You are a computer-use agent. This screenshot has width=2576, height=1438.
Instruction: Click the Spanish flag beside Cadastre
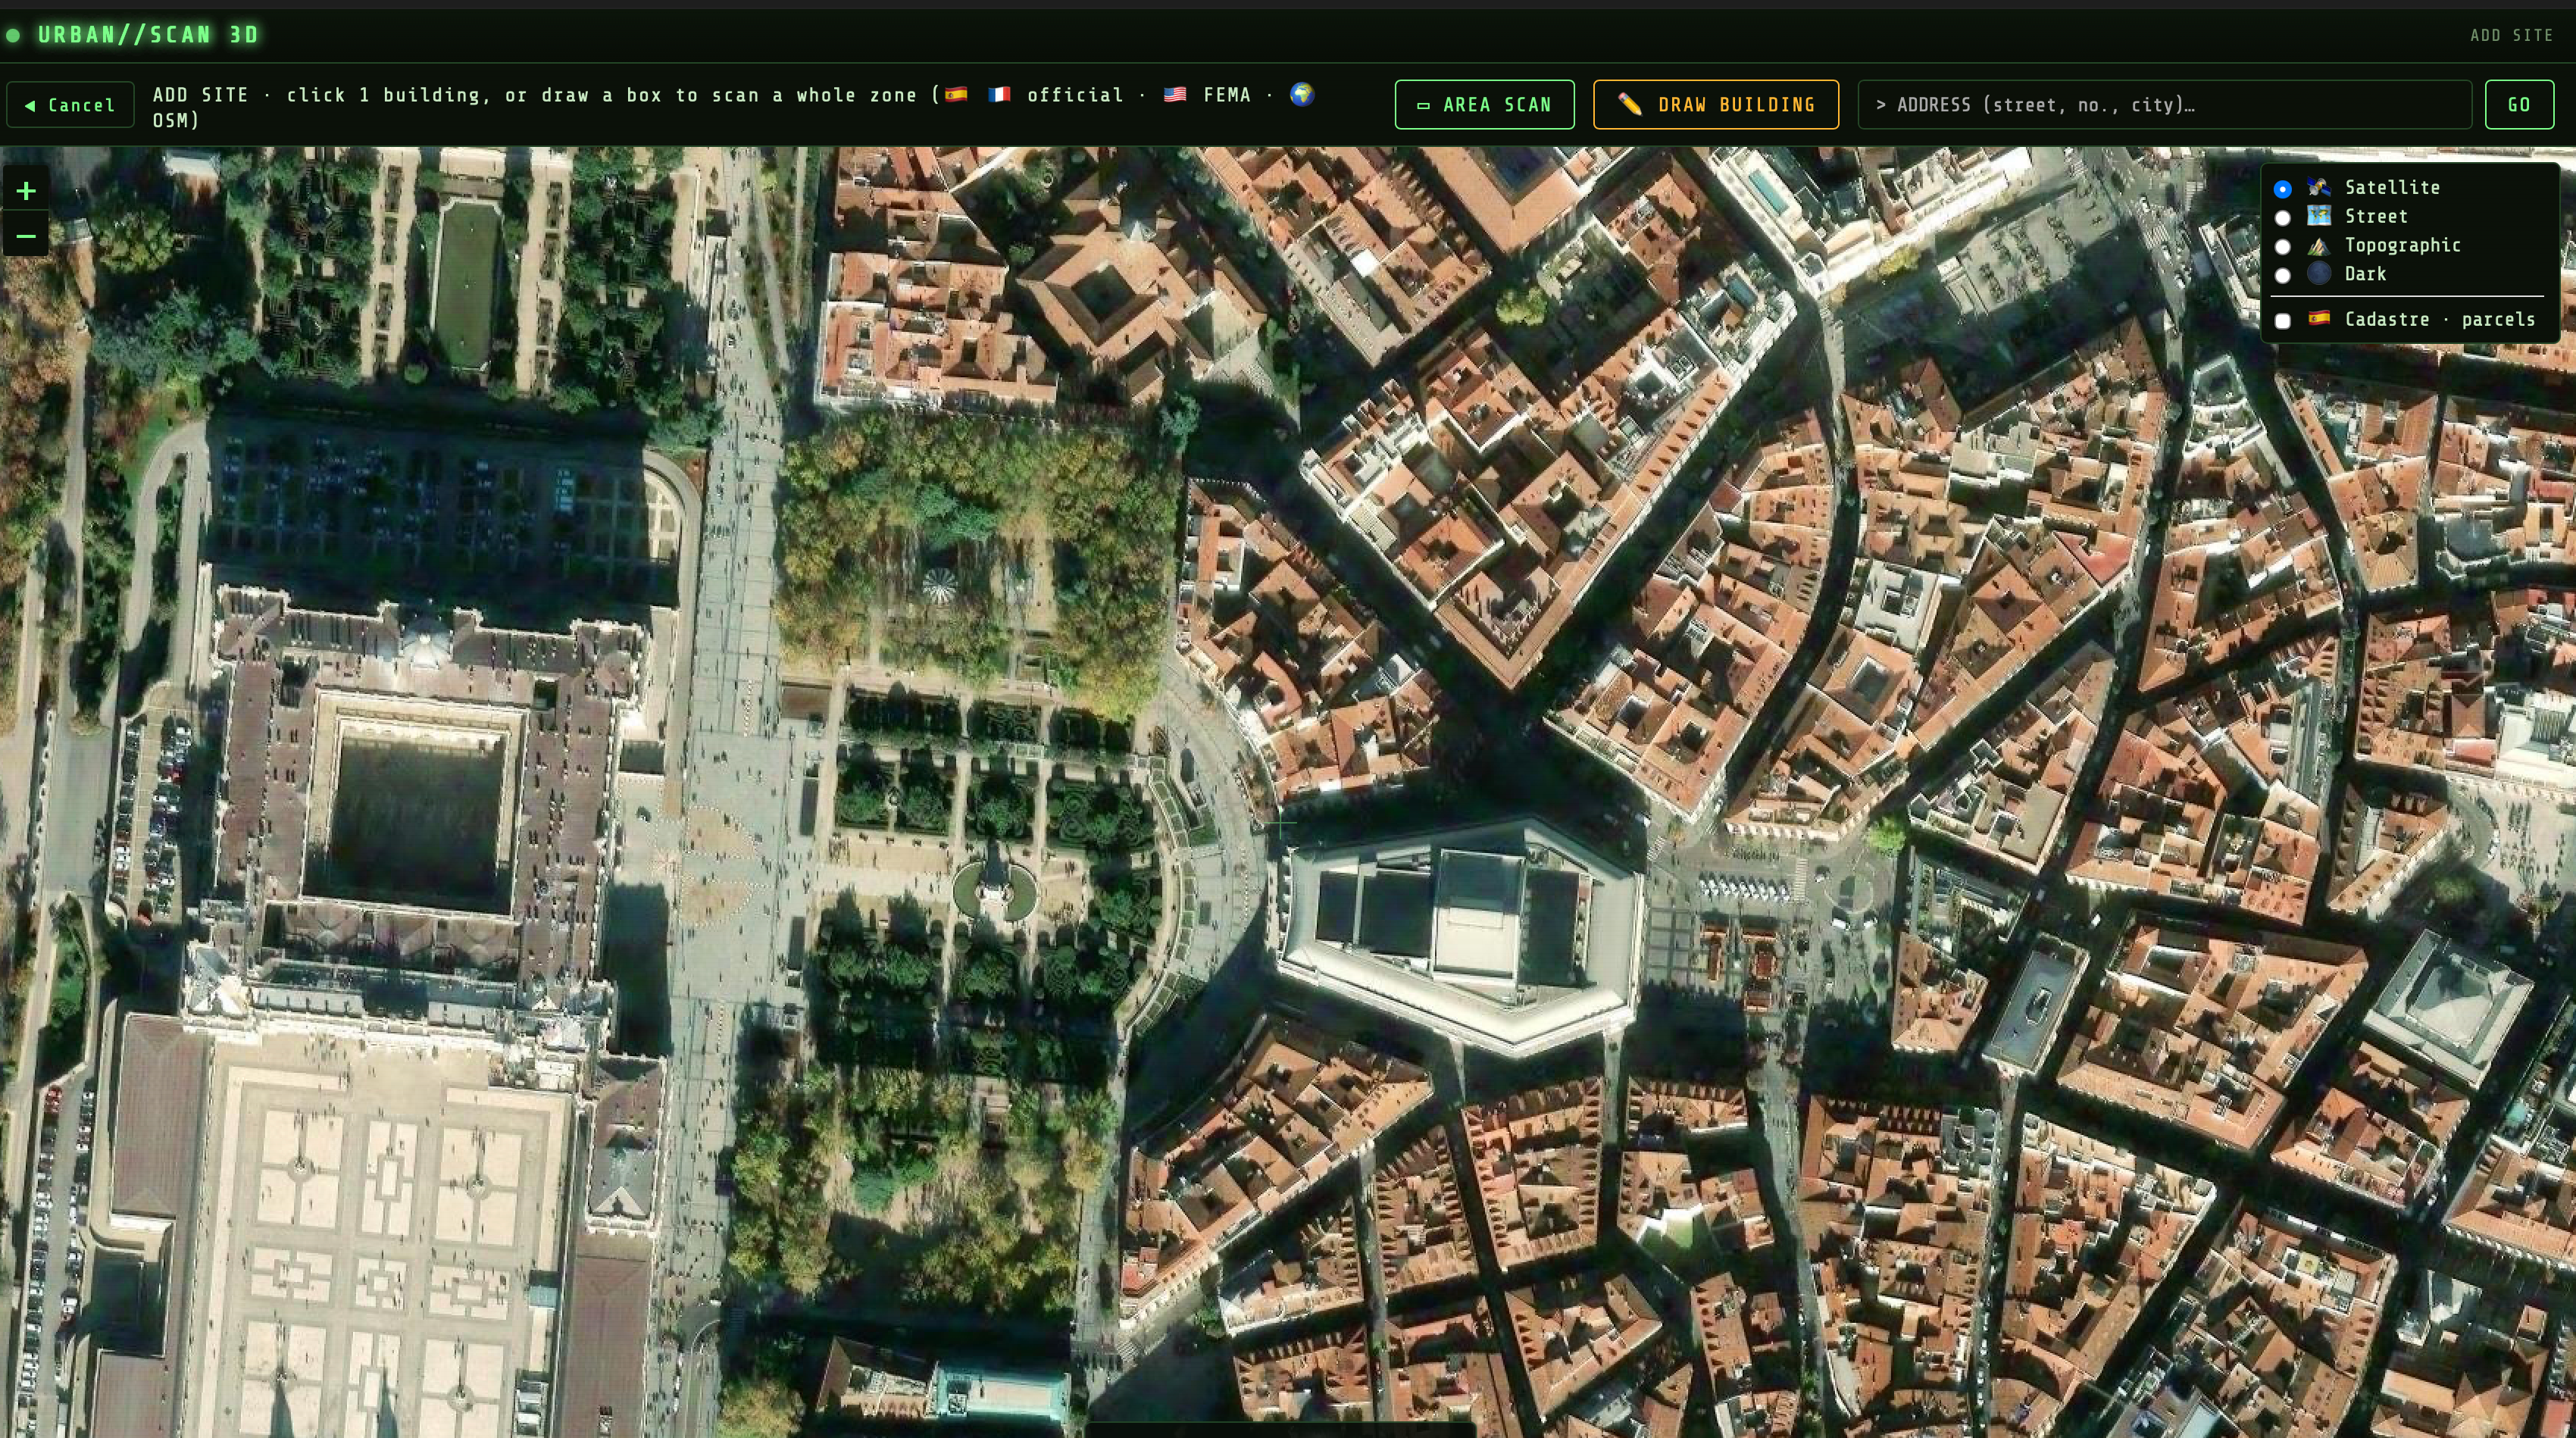pyautogui.click(x=2319, y=318)
